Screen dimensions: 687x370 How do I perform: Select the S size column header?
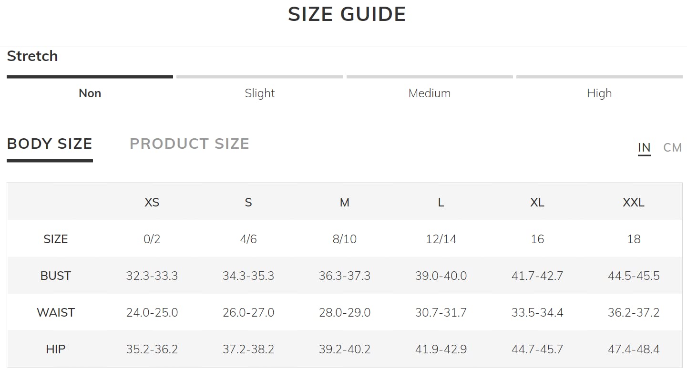coord(248,203)
